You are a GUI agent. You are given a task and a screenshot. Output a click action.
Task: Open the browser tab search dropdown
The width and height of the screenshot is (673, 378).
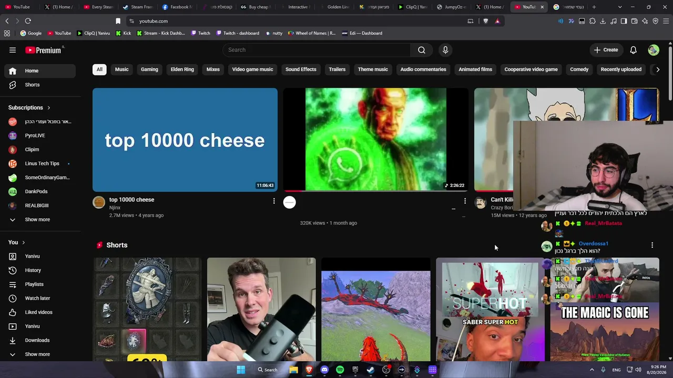click(620, 7)
